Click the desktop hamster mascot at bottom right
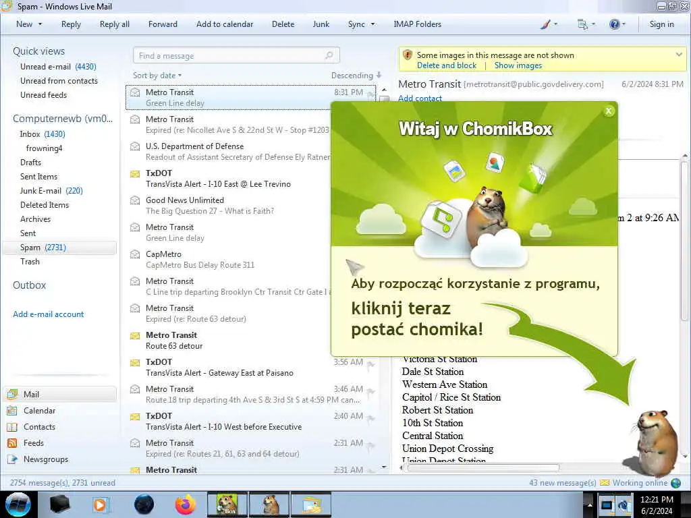The width and height of the screenshot is (691, 518). (x=655, y=442)
